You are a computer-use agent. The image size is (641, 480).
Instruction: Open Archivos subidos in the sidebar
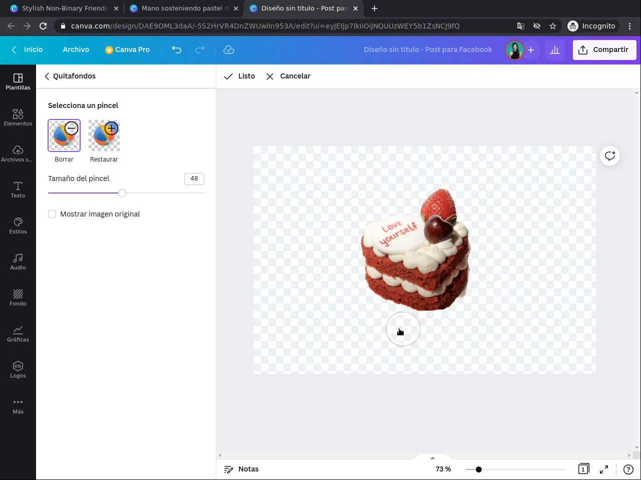click(18, 154)
